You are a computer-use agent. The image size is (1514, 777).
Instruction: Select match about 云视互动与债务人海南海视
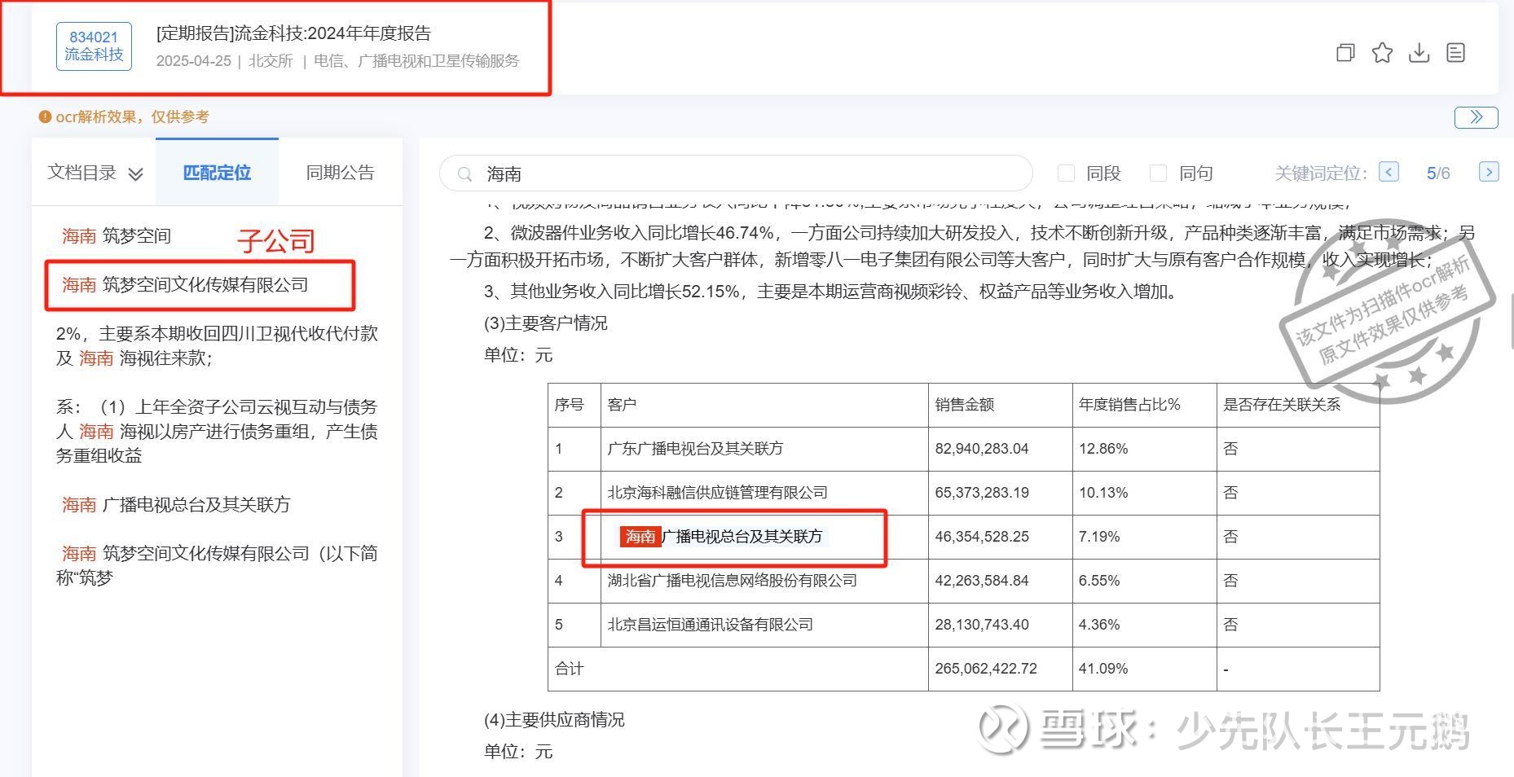click(x=217, y=431)
